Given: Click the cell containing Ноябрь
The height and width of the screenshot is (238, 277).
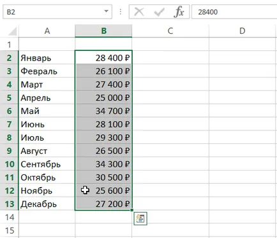Looking at the screenshot, I should (x=47, y=190).
